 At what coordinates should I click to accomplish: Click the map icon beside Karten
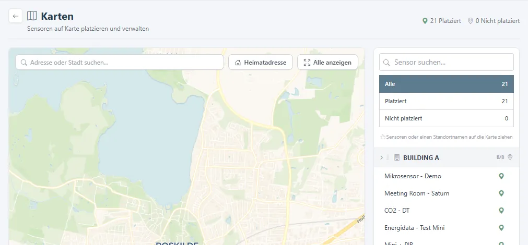pyautogui.click(x=32, y=16)
